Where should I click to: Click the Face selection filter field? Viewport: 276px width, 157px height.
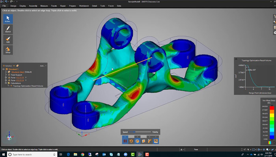coord(196,150)
